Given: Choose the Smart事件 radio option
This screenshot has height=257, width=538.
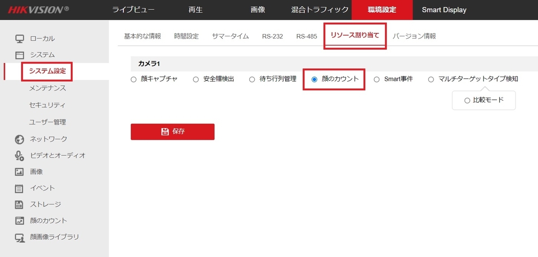Looking at the screenshot, I should tap(377, 79).
